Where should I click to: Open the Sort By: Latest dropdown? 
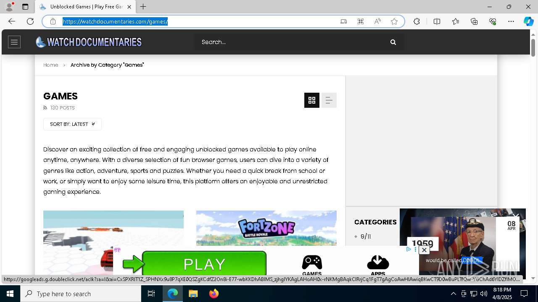click(x=72, y=124)
